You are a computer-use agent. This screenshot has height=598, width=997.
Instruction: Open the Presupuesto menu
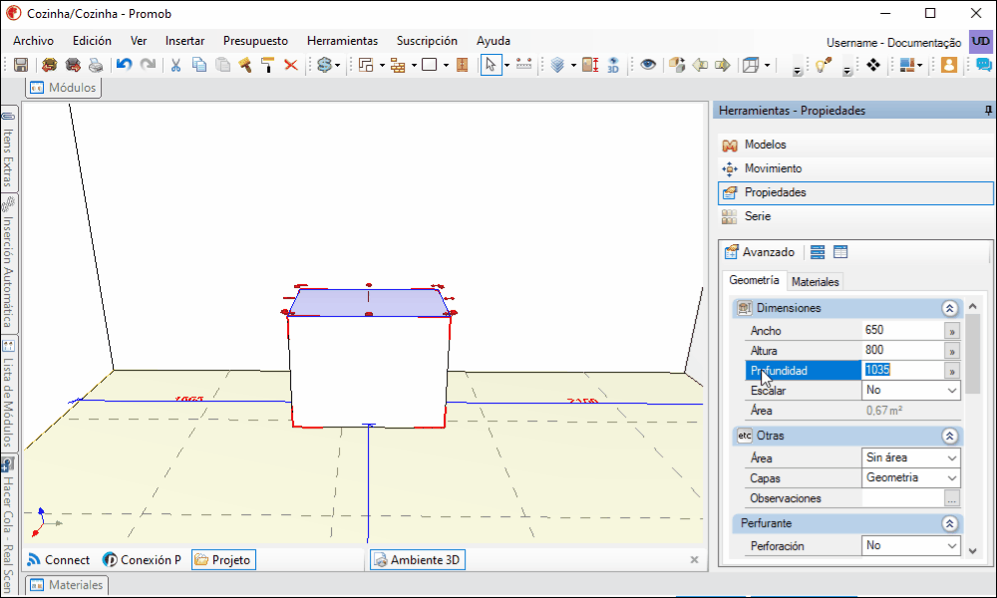[x=255, y=41]
